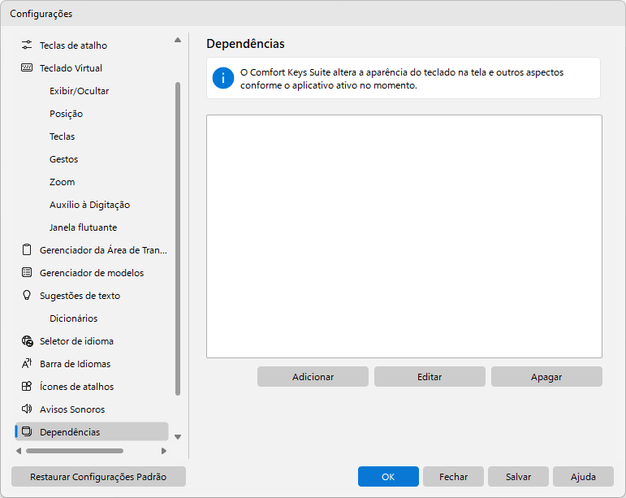626x498 pixels.
Task: Click the Gerenciador de modelos list icon
Action: coord(27,273)
